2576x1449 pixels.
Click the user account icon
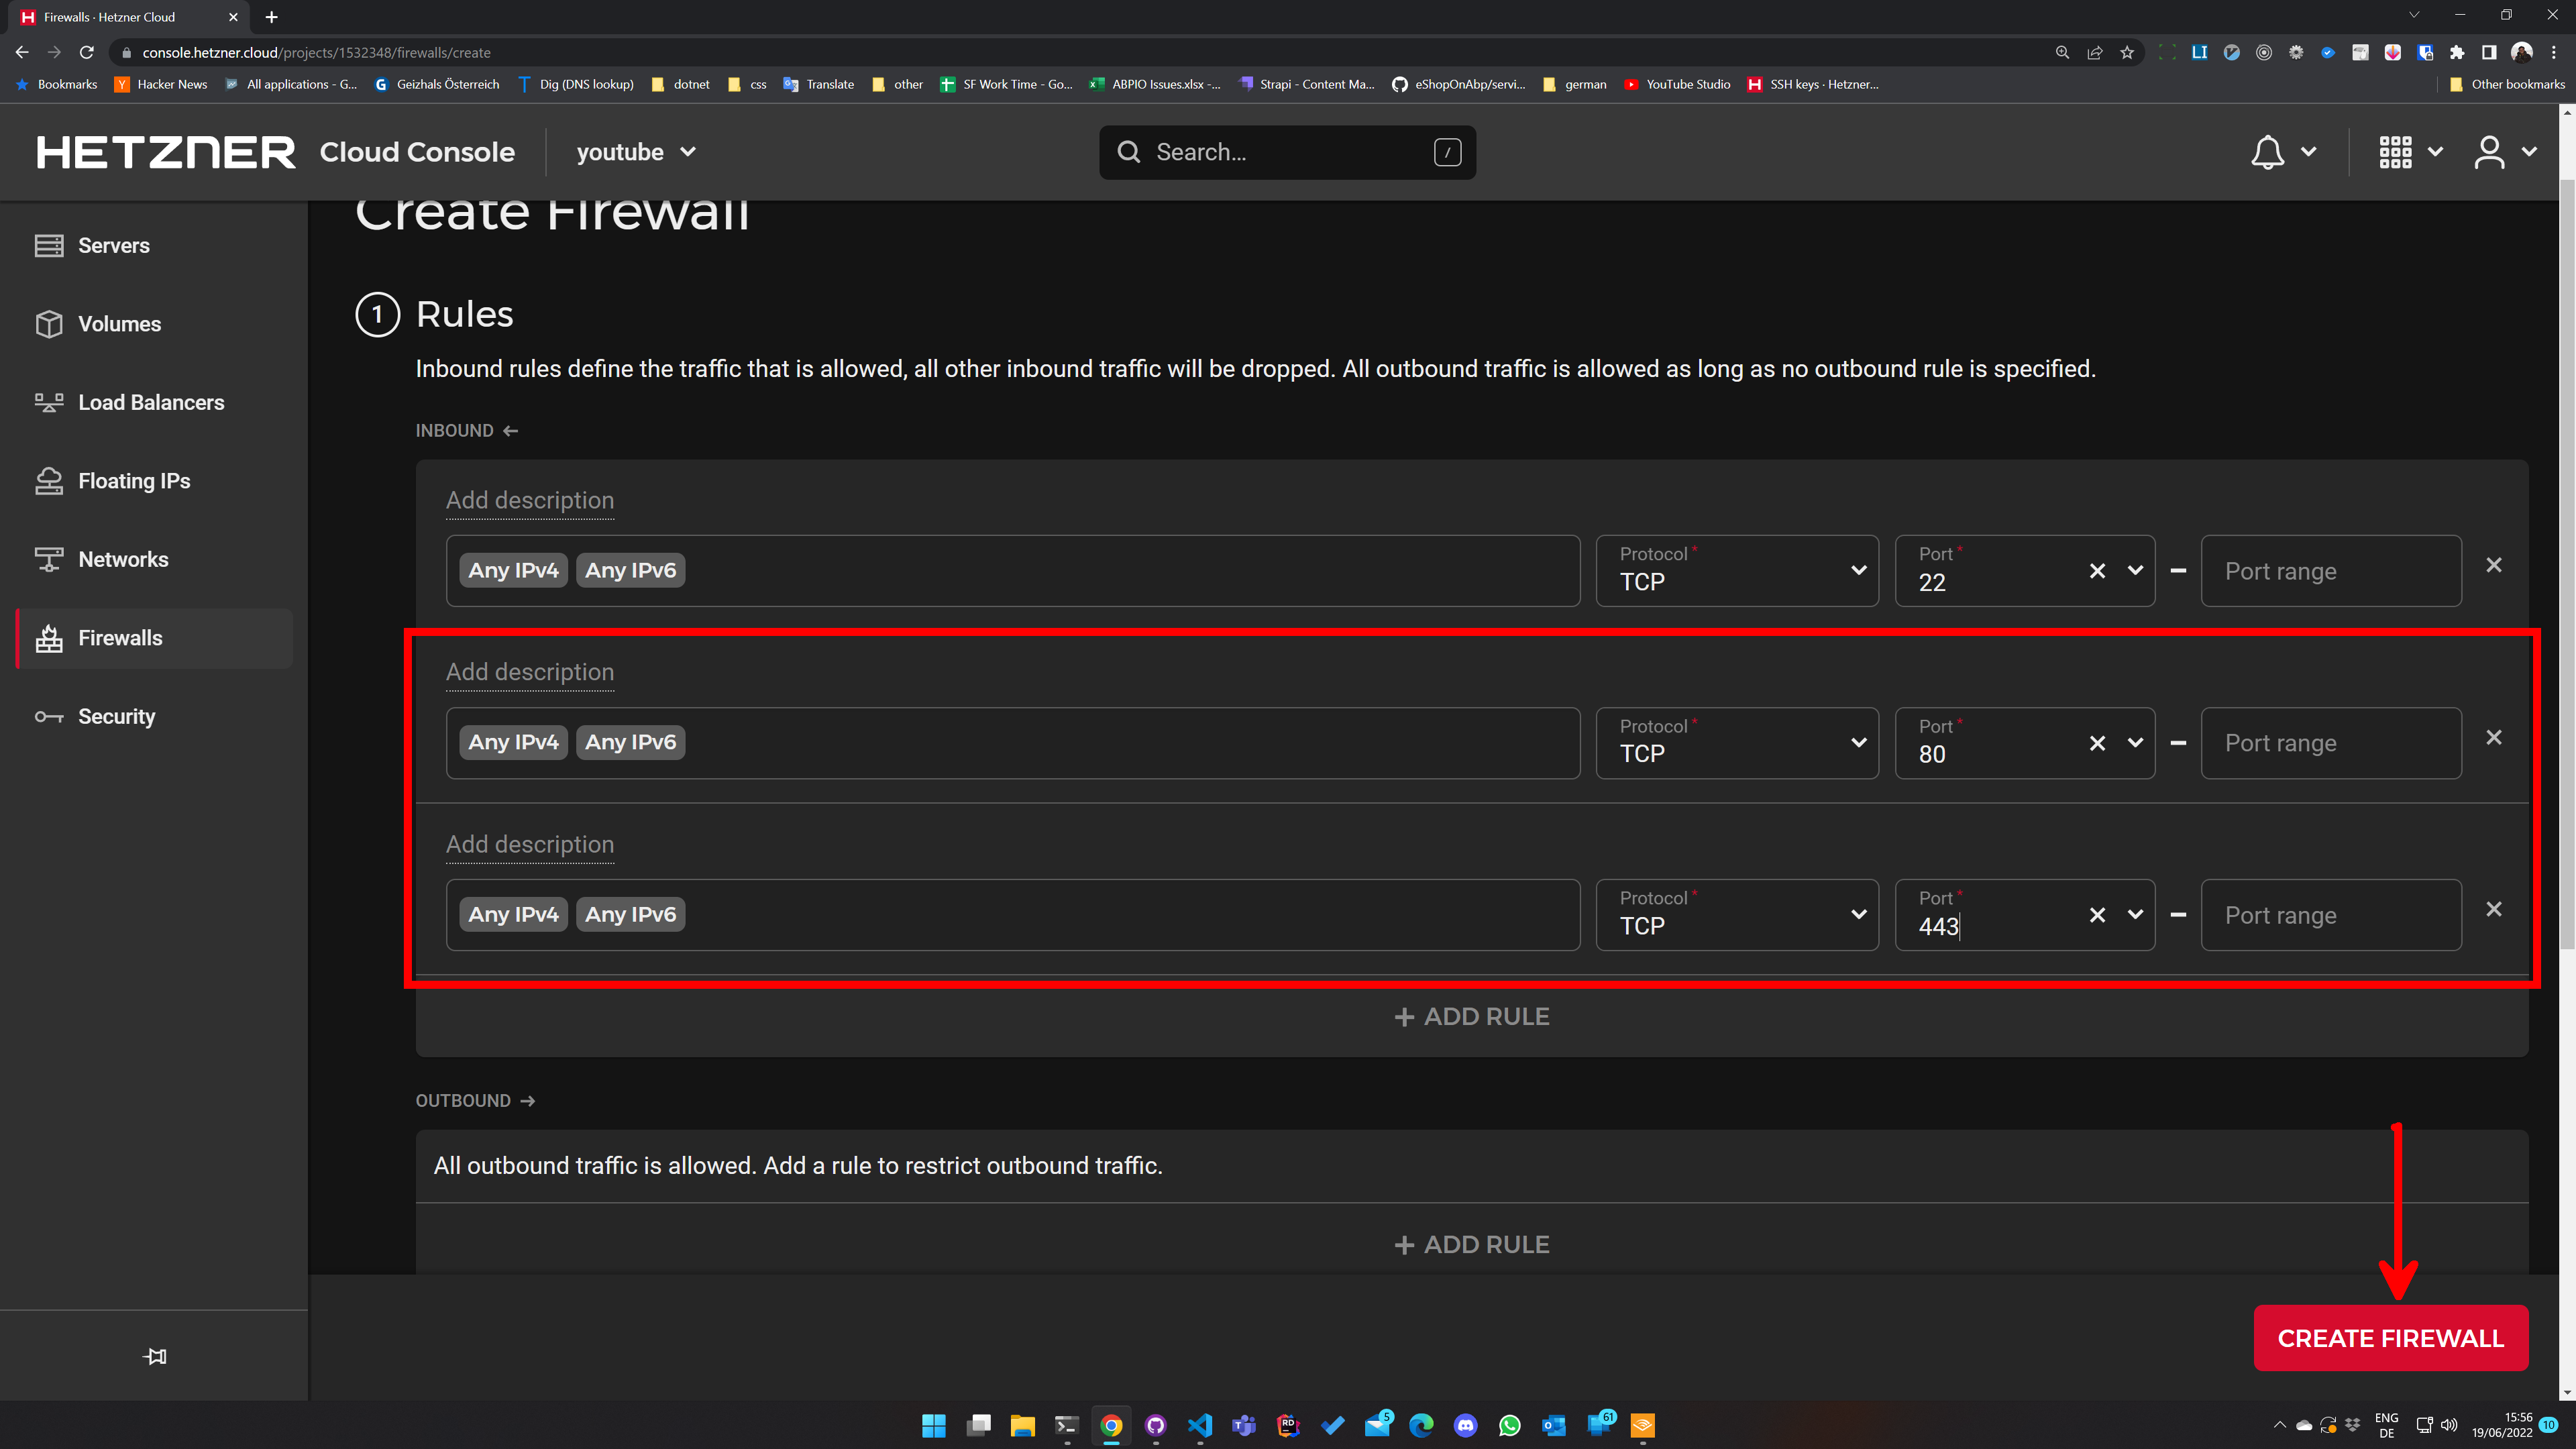[x=2489, y=152]
